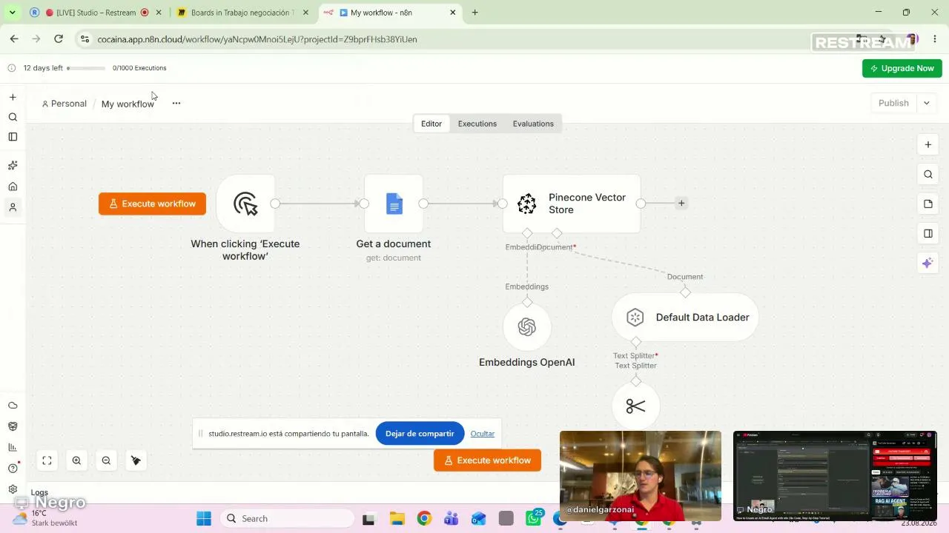Click the Ocultar link
The image size is (949, 533).
[482, 434]
